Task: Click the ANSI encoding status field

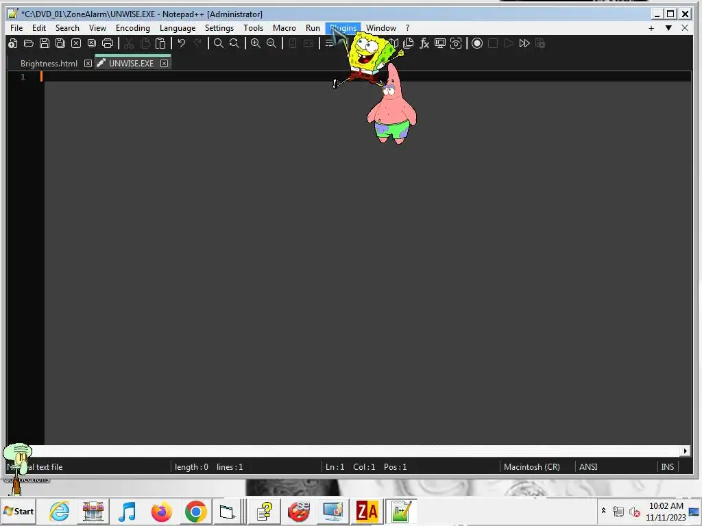Action: 588,467
